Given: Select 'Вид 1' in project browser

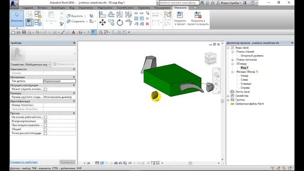Looking at the screenshot, I should [x=244, y=67].
